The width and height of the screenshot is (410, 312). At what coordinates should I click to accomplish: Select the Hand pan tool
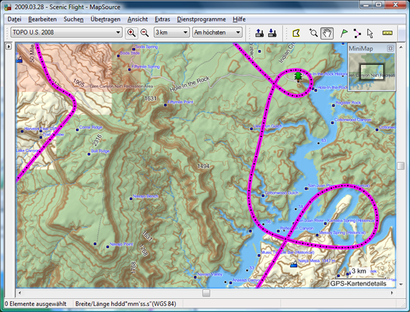click(x=327, y=32)
